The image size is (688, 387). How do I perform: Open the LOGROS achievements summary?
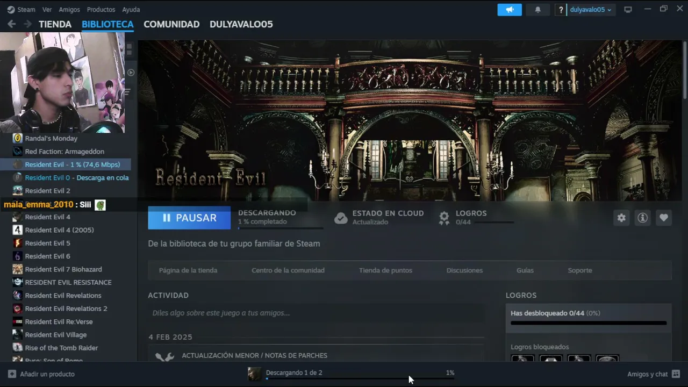475,217
